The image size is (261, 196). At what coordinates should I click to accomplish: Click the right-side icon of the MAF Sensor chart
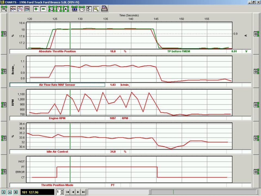tap(256, 71)
